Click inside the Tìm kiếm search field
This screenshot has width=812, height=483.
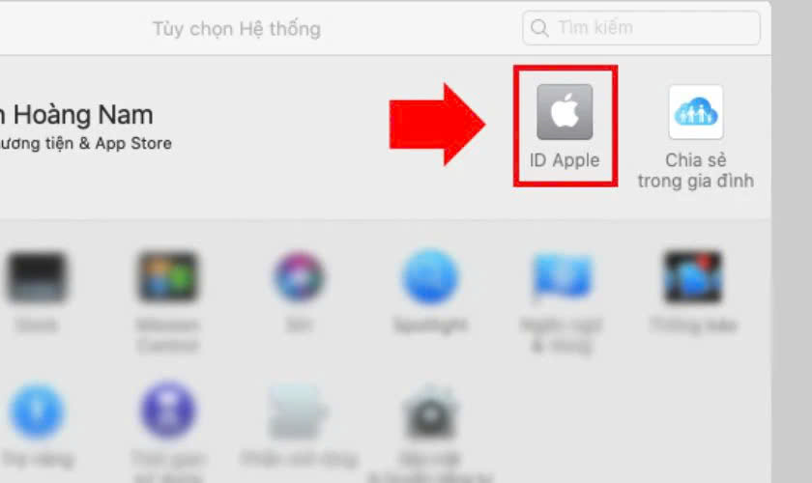point(641,27)
